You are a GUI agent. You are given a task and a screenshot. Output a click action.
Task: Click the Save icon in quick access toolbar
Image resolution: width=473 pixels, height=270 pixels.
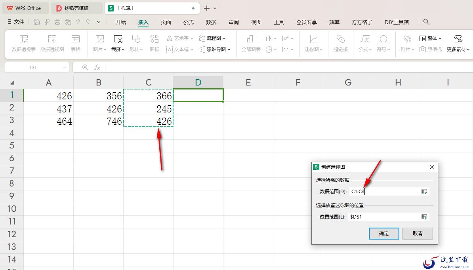tap(36, 22)
